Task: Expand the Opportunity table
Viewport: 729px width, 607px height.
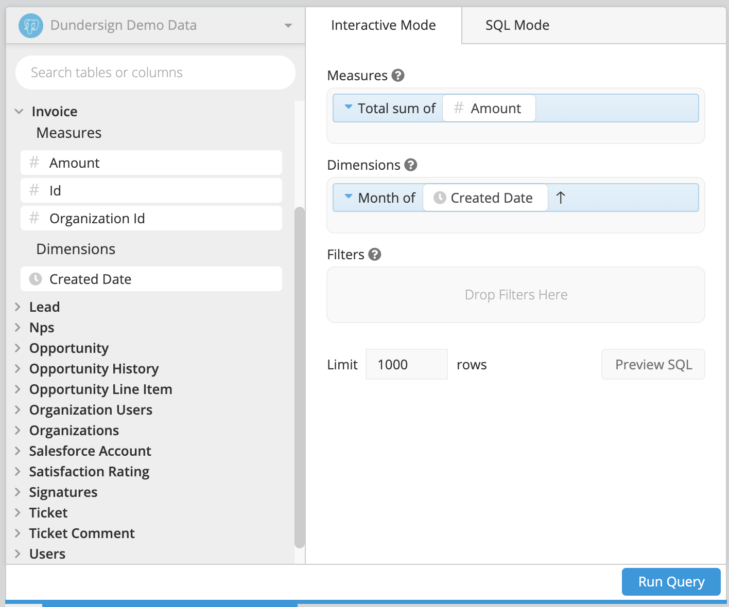Action: pyautogui.click(x=18, y=348)
